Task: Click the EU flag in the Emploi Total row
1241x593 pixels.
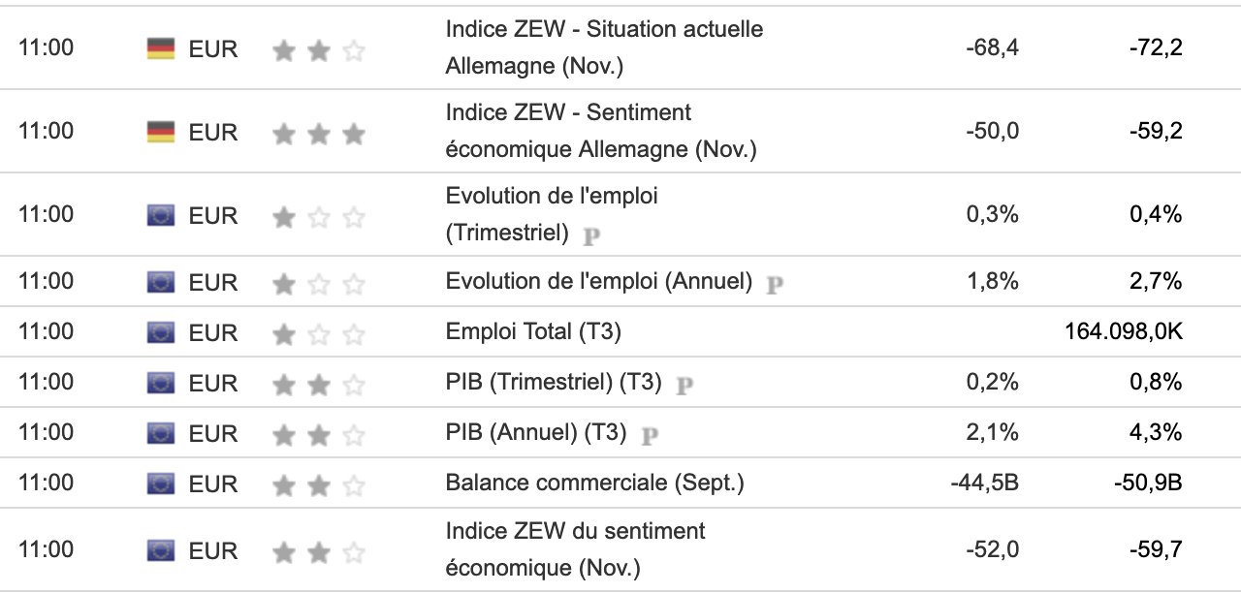Action: coord(160,332)
